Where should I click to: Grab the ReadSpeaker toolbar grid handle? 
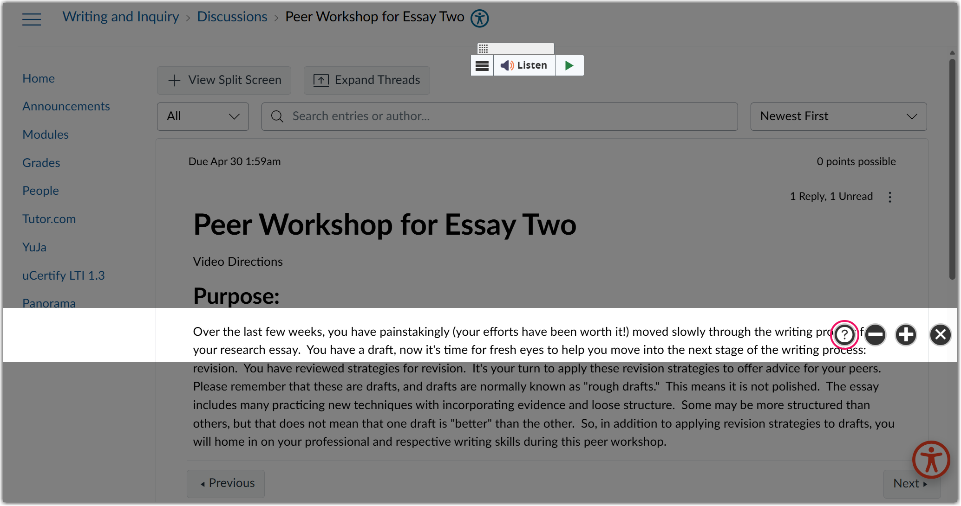point(483,49)
